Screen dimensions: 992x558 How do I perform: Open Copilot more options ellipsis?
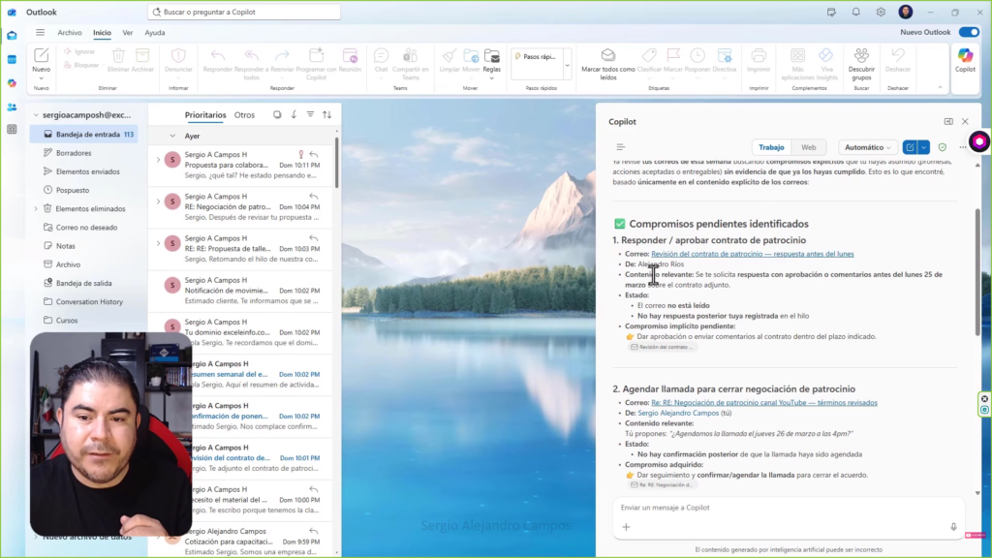click(x=962, y=147)
